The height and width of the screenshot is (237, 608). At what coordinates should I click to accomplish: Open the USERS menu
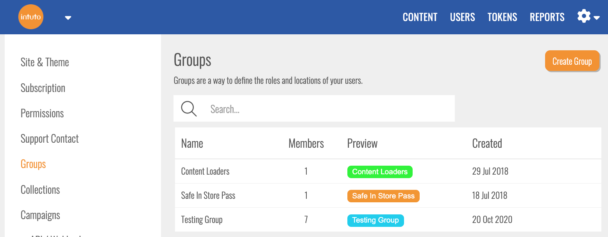(x=462, y=17)
